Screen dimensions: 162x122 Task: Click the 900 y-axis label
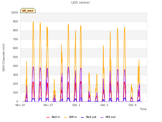15,21
